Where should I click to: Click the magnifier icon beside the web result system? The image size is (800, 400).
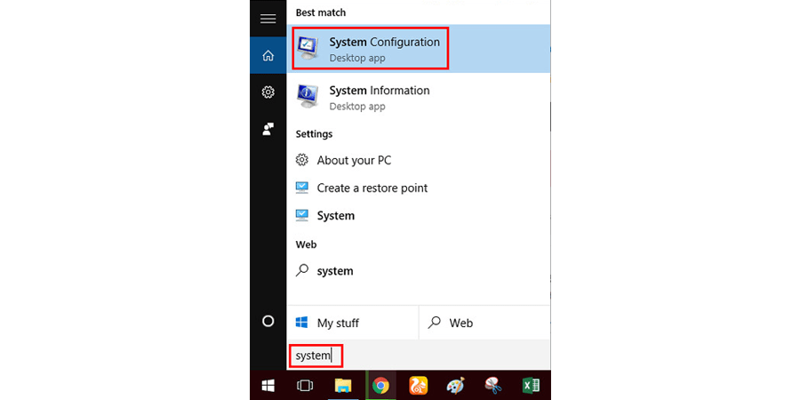point(302,270)
